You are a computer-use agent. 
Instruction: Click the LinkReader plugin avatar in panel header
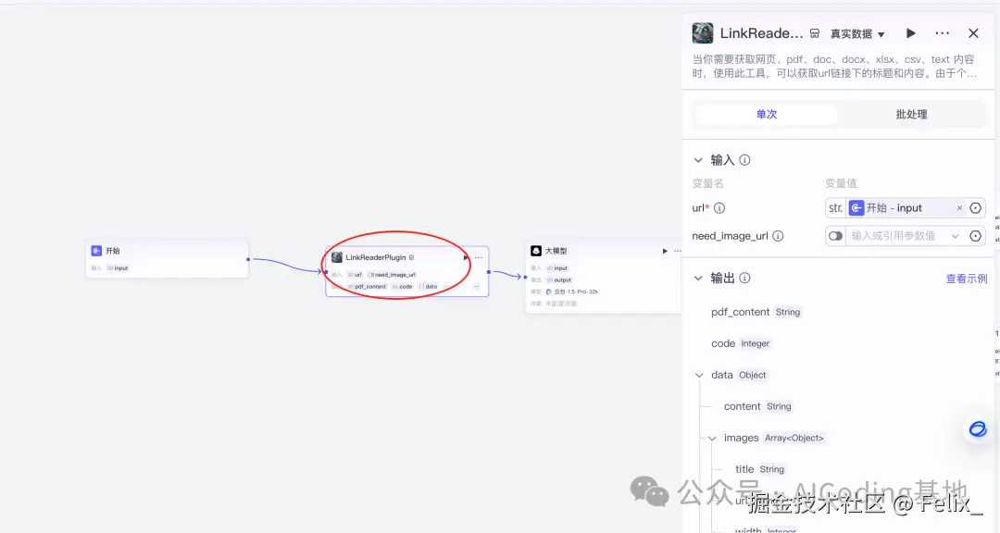(x=703, y=33)
